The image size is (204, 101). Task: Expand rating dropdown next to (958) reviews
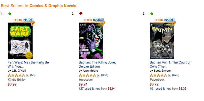99,75
